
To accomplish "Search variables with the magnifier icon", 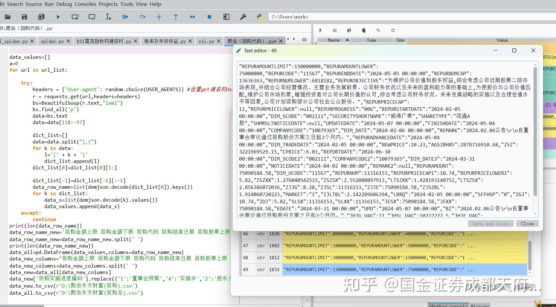I will 378,30.
